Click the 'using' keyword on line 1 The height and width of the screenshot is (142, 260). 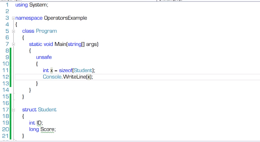[x=22, y=5]
